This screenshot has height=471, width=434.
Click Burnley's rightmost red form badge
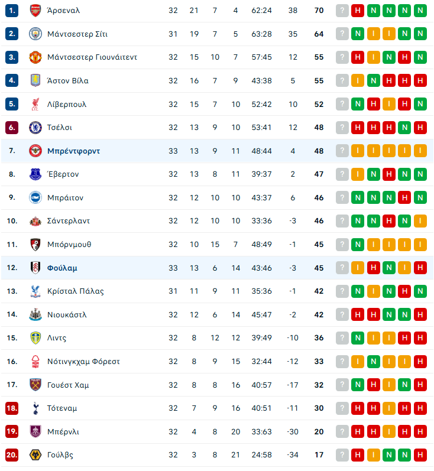[x=420, y=431]
